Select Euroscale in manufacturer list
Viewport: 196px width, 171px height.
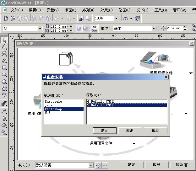tap(64, 101)
